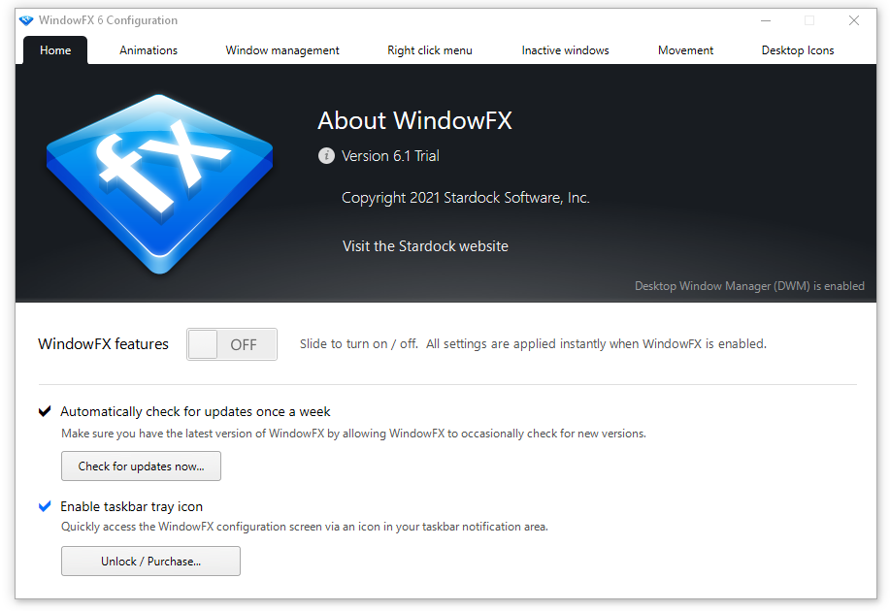Select the Home tab

click(x=55, y=49)
